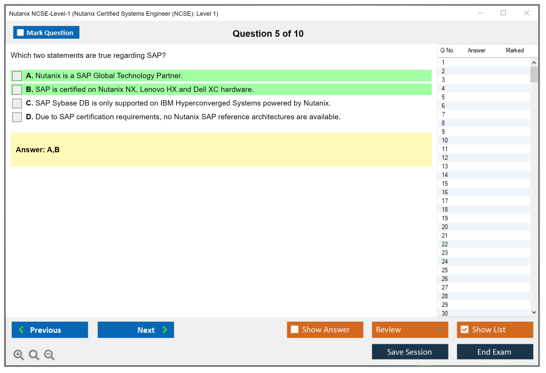The width and height of the screenshot is (546, 373).
Task: Maximize the exam window
Action: pos(503,13)
